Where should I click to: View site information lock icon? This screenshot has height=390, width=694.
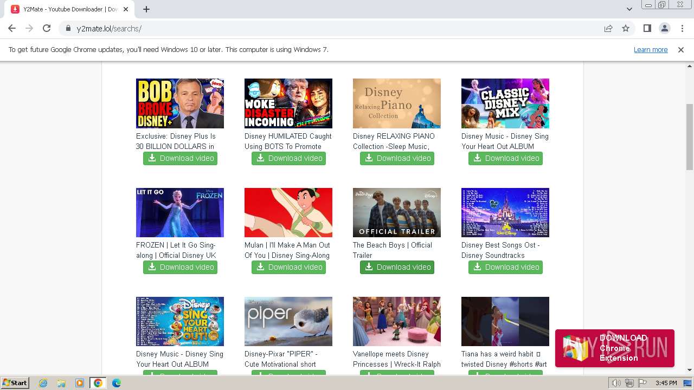(x=68, y=29)
